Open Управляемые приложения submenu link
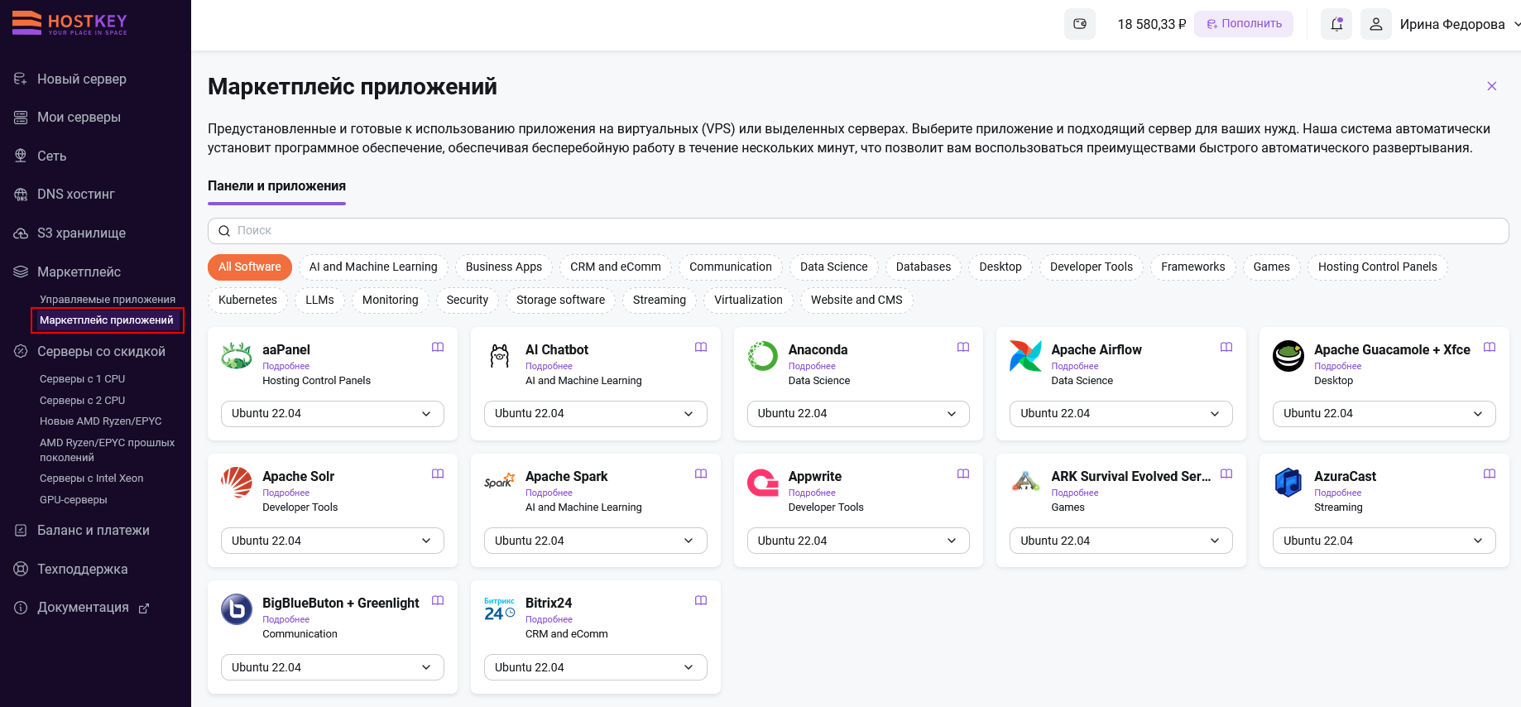 pyautogui.click(x=108, y=300)
